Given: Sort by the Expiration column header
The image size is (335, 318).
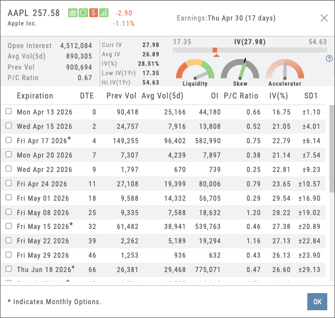Looking at the screenshot, I should (35, 96).
